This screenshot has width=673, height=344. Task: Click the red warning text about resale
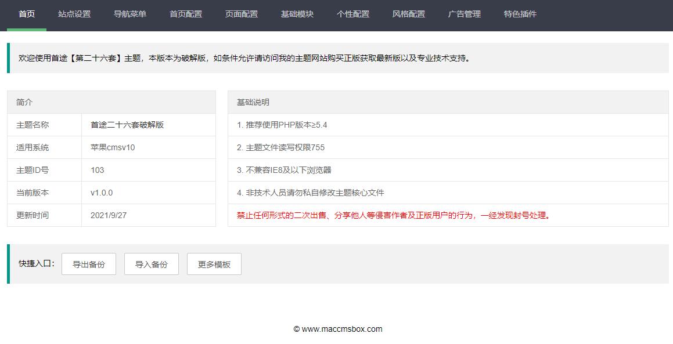tap(395, 215)
